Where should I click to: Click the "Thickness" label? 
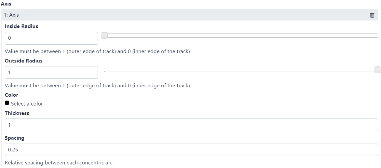[x=17, y=113]
